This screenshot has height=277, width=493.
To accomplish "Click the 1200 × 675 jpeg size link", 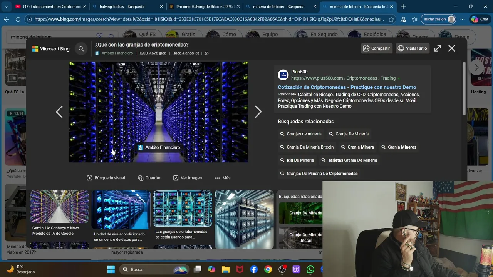I will pos(153,53).
